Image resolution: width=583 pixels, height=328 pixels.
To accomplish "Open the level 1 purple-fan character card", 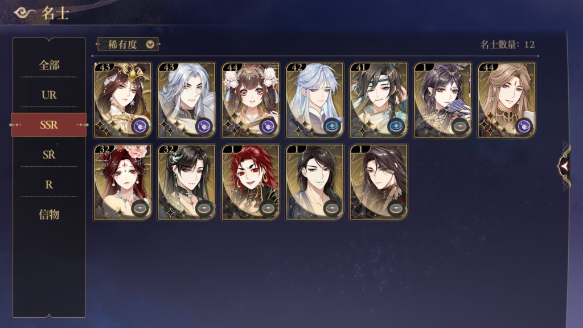I will click(x=442, y=100).
